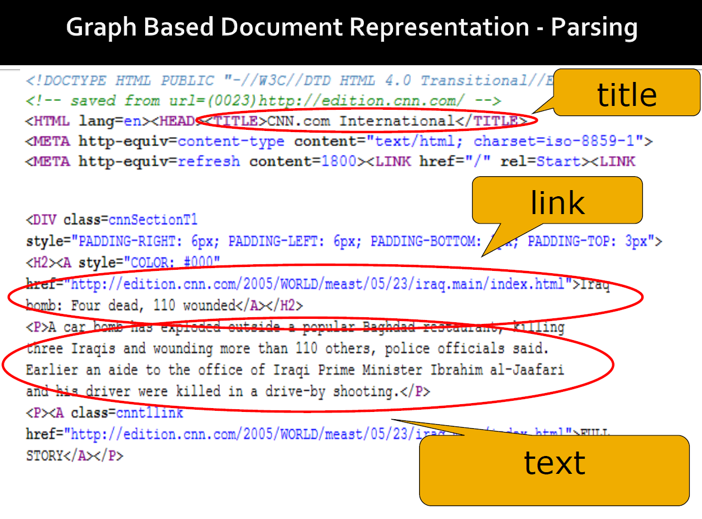Click the slide heading "Graph Based Document Representation - Parsing"
The height and width of the screenshot is (519, 702).
point(352,28)
